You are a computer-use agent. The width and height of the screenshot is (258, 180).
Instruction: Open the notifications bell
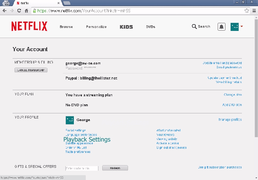222,27
